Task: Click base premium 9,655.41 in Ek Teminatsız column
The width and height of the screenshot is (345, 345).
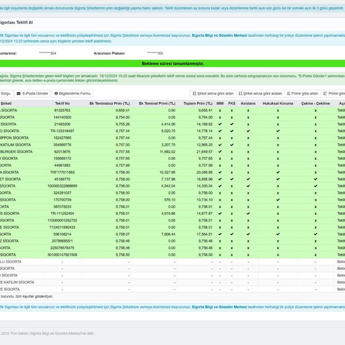Action: [x=123, y=111]
